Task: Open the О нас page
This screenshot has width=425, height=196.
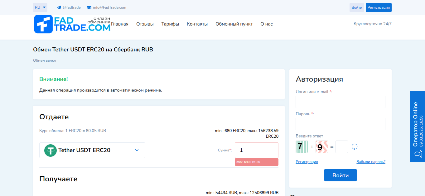Action: [266, 24]
